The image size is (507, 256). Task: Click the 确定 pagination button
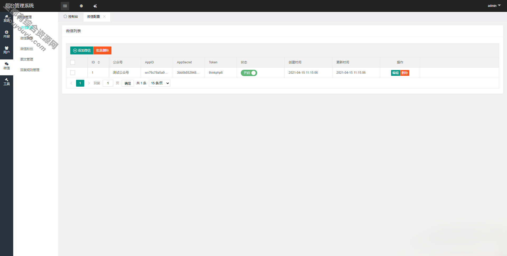(x=128, y=83)
